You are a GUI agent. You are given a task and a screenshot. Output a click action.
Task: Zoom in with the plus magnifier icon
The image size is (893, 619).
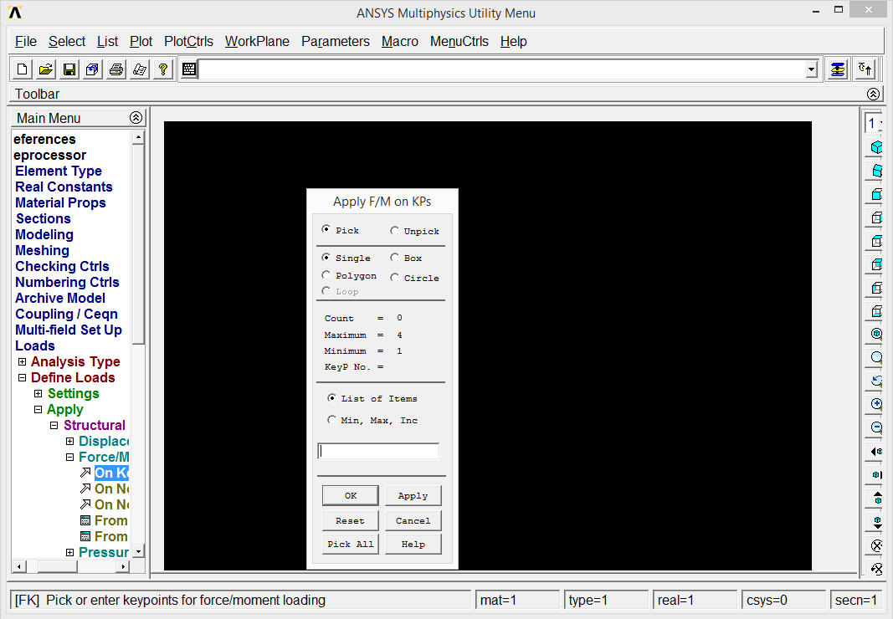pyautogui.click(x=876, y=404)
